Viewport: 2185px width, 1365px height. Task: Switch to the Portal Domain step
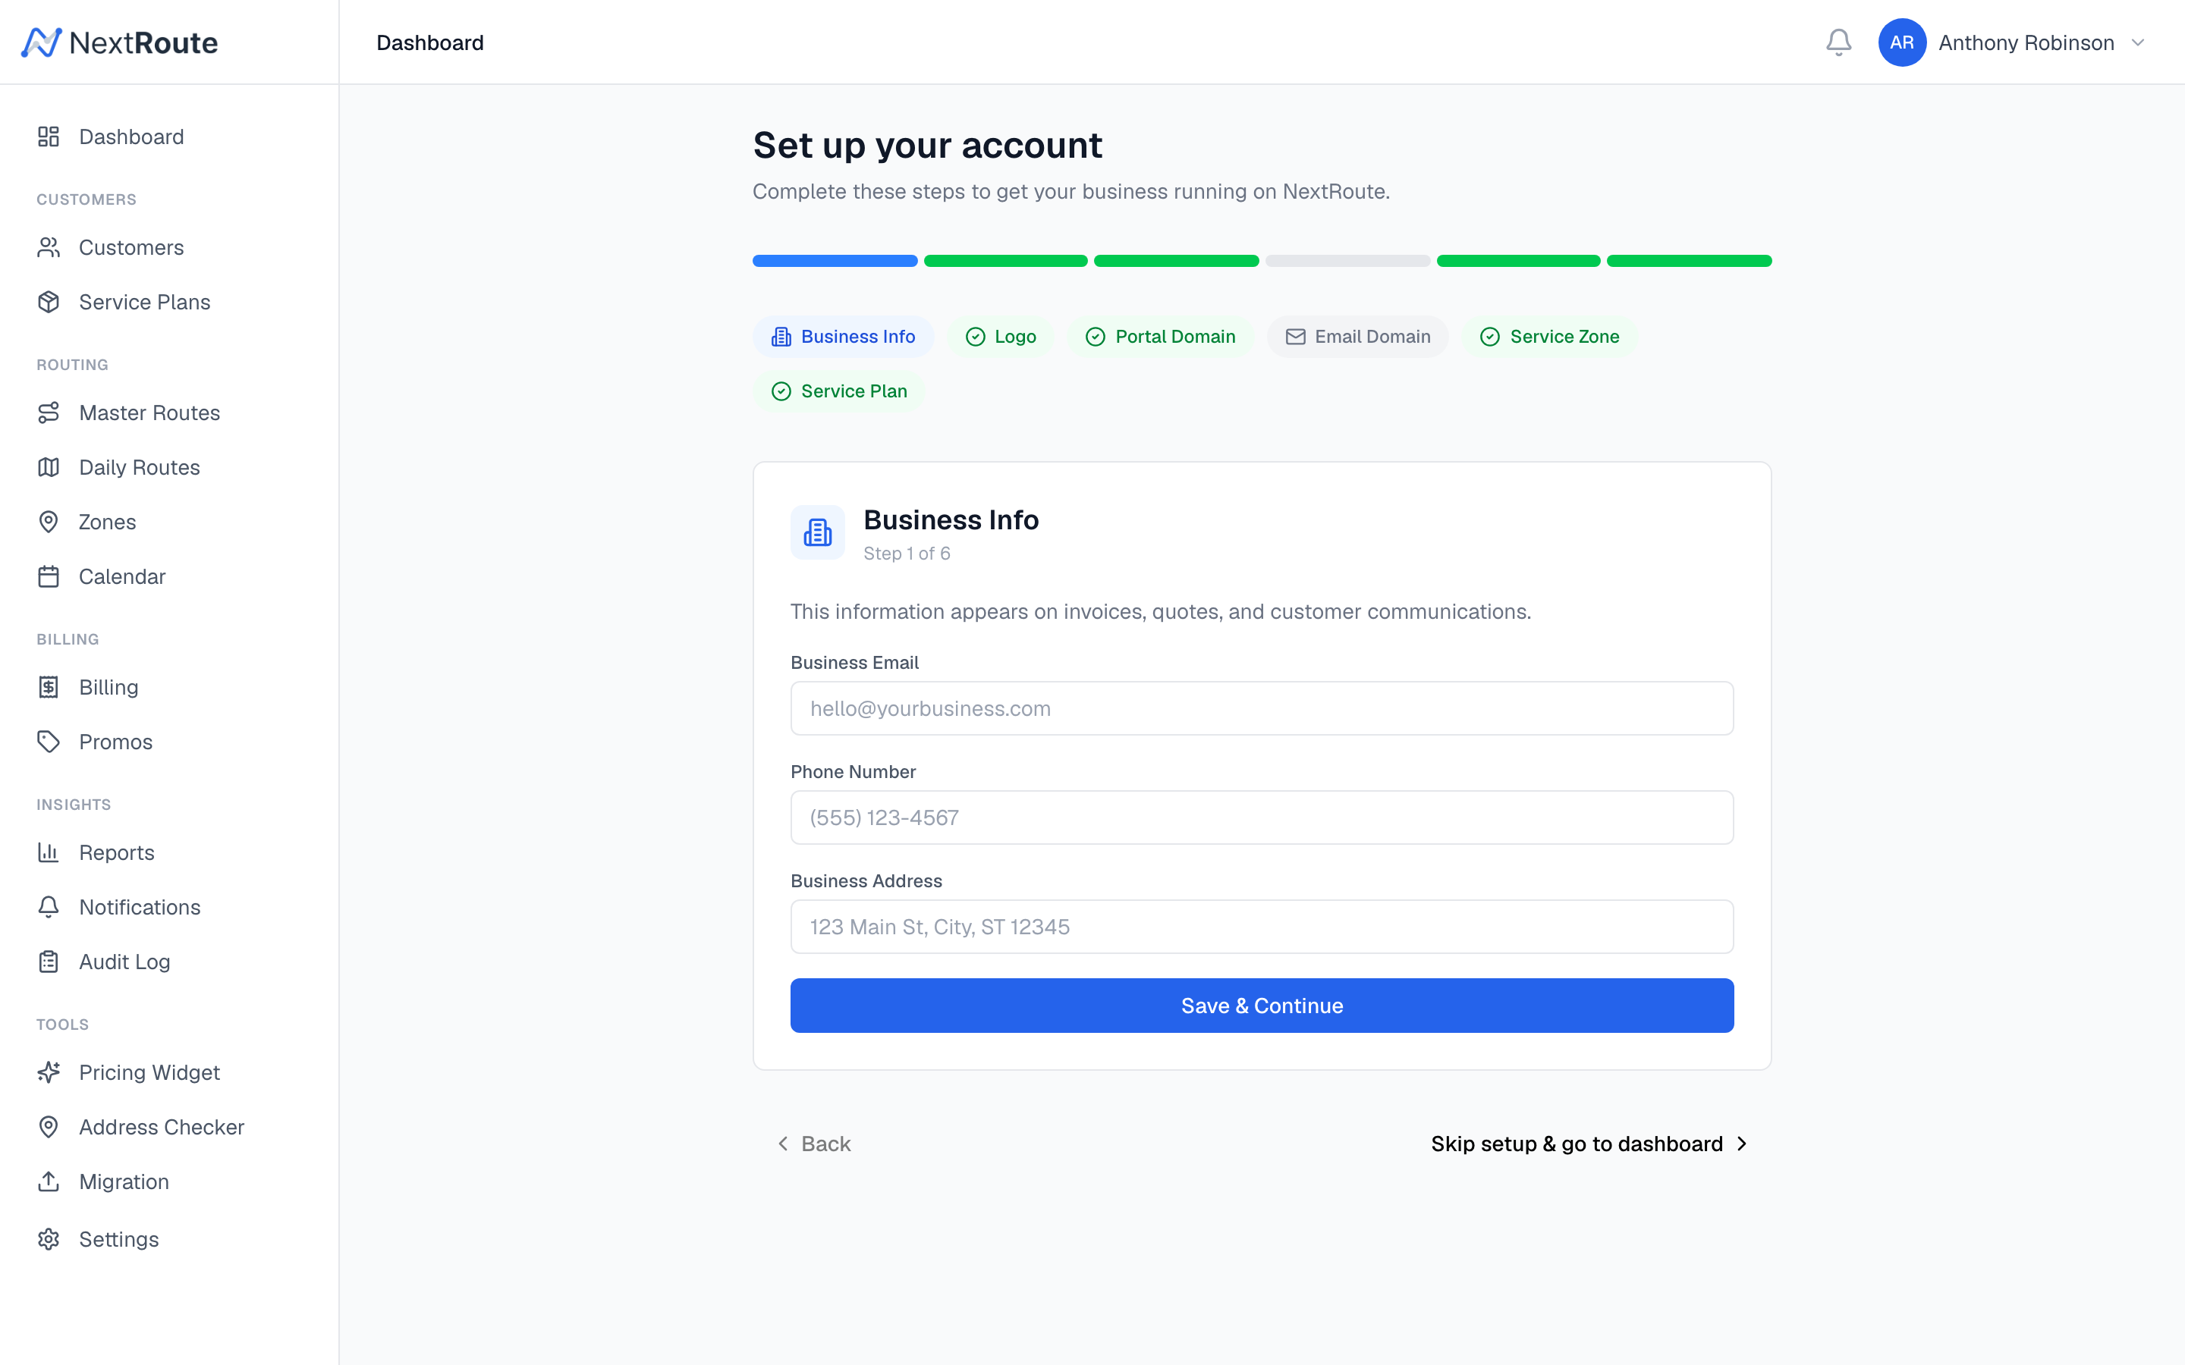(x=1160, y=336)
